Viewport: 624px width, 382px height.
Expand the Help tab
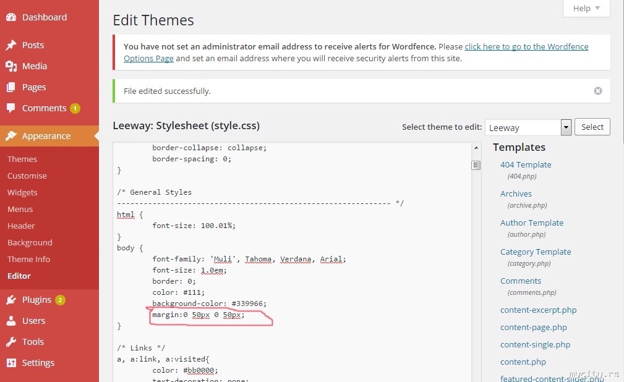point(586,8)
